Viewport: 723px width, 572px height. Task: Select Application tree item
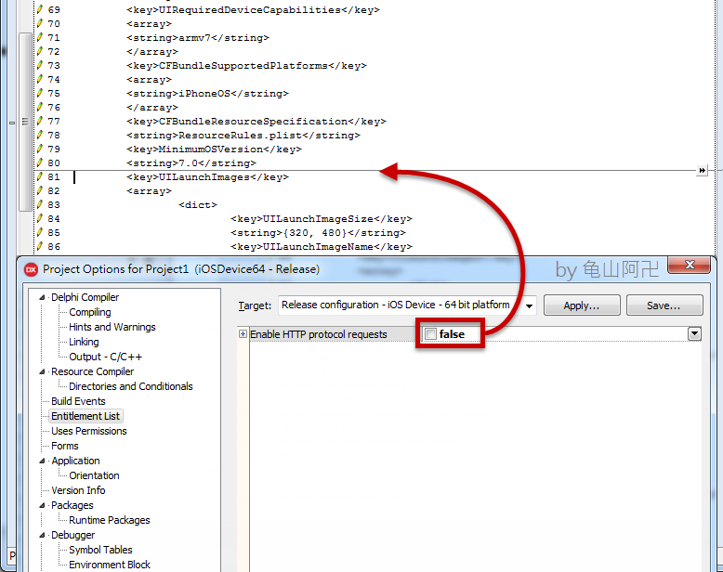[x=75, y=461]
